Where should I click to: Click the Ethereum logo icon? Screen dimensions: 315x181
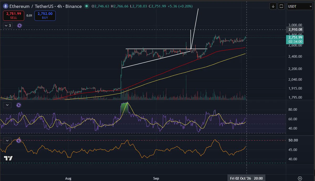tap(5, 6)
